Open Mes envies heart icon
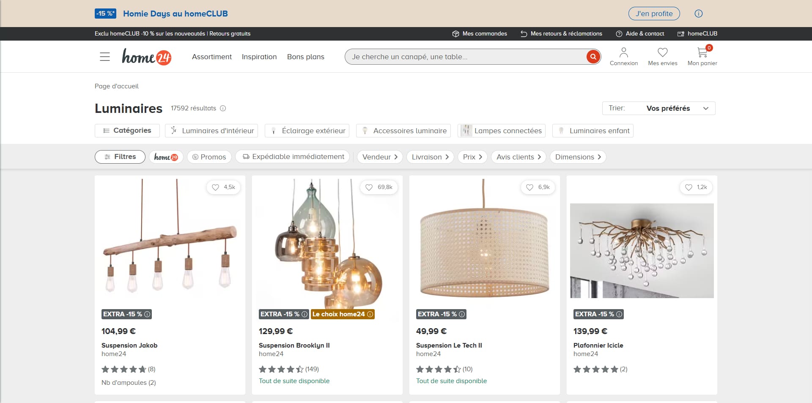 pyautogui.click(x=662, y=52)
